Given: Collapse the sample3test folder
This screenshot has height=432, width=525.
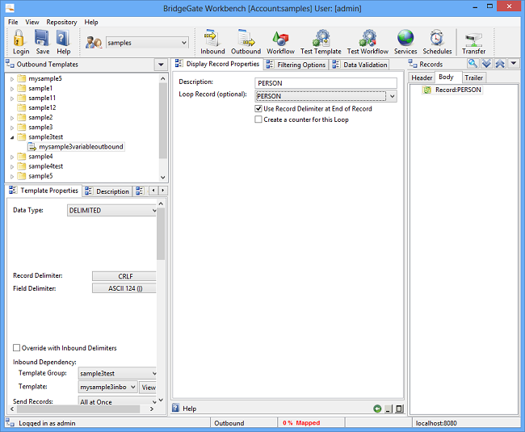Looking at the screenshot, I should (x=12, y=137).
